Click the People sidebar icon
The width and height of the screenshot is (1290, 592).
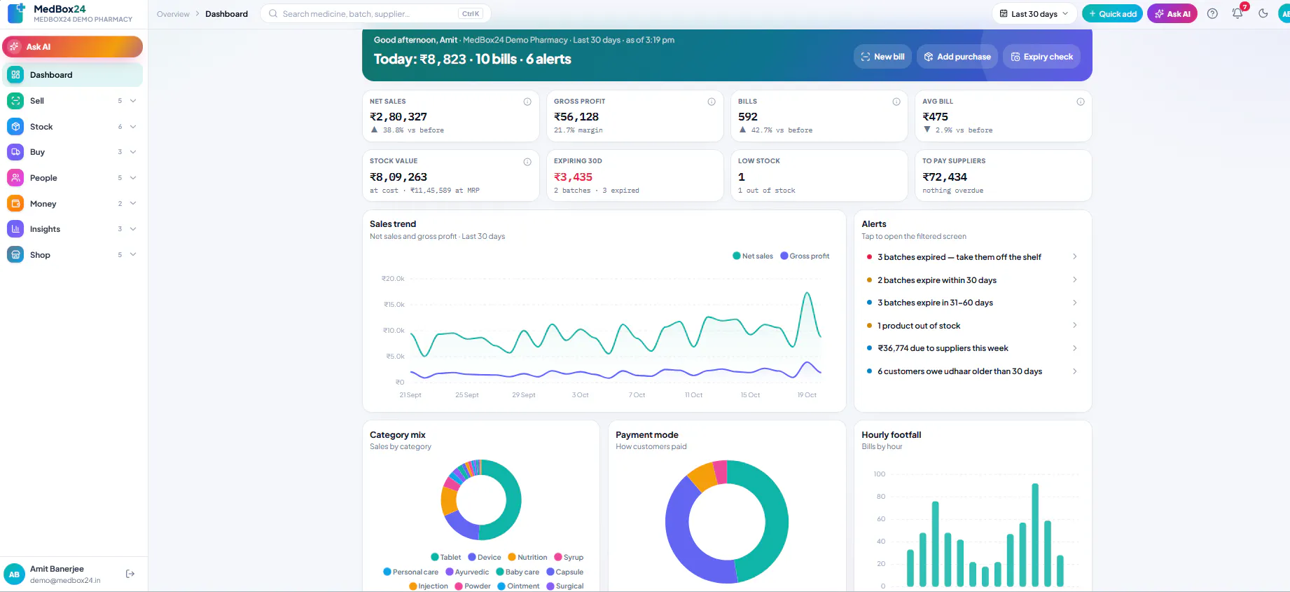tap(15, 178)
